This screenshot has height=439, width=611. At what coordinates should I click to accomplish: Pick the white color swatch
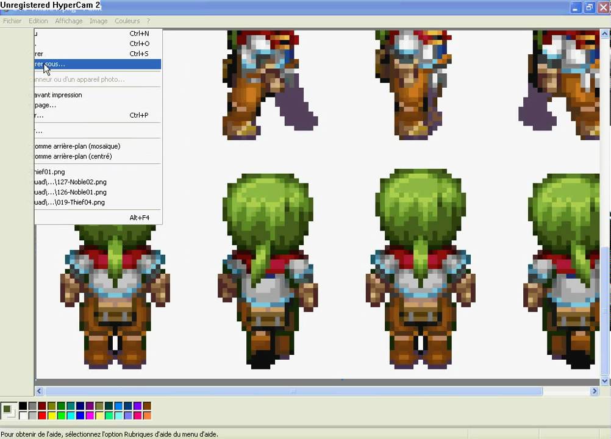[23, 416]
